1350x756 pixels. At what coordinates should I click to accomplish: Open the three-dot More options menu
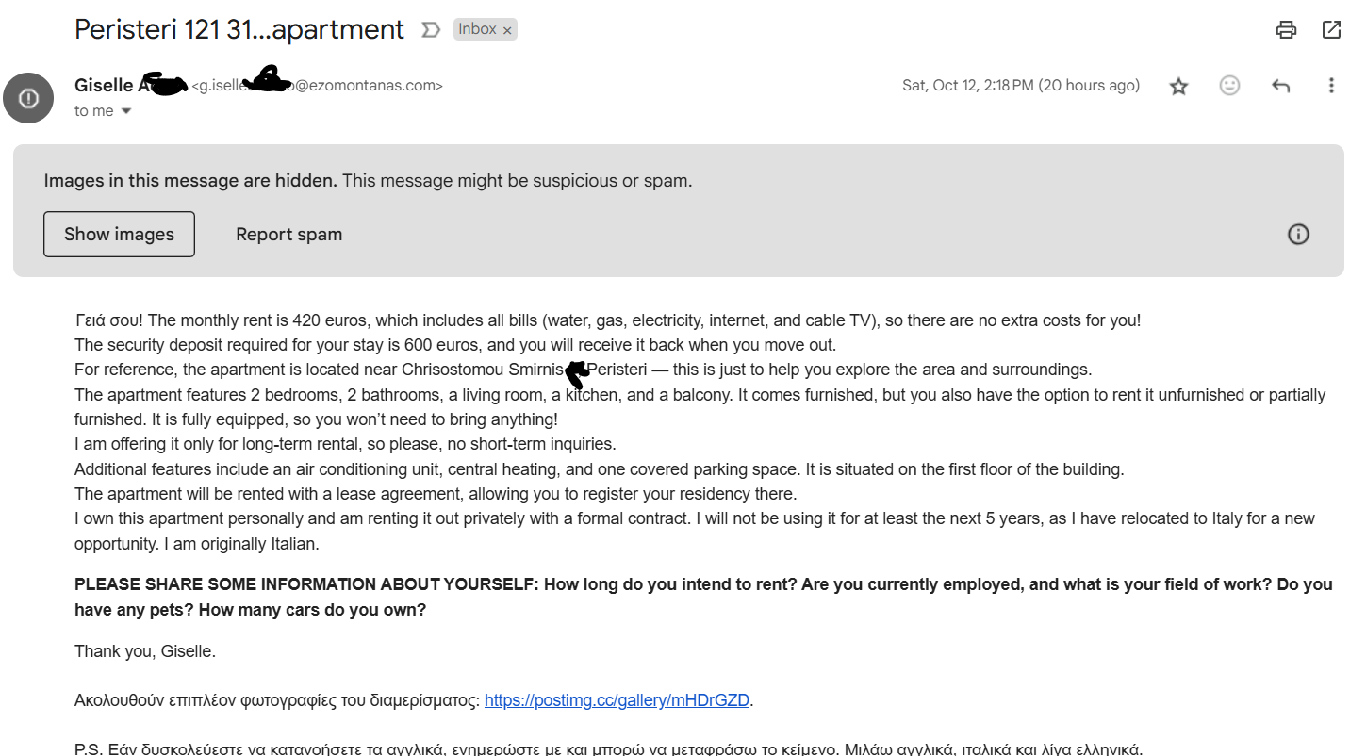(1331, 86)
